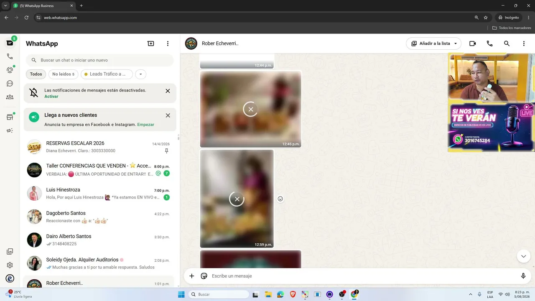Image resolution: width=535 pixels, height=301 pixels.
Task: Open a new Chrome tab
Action: (x=82, y=5)
